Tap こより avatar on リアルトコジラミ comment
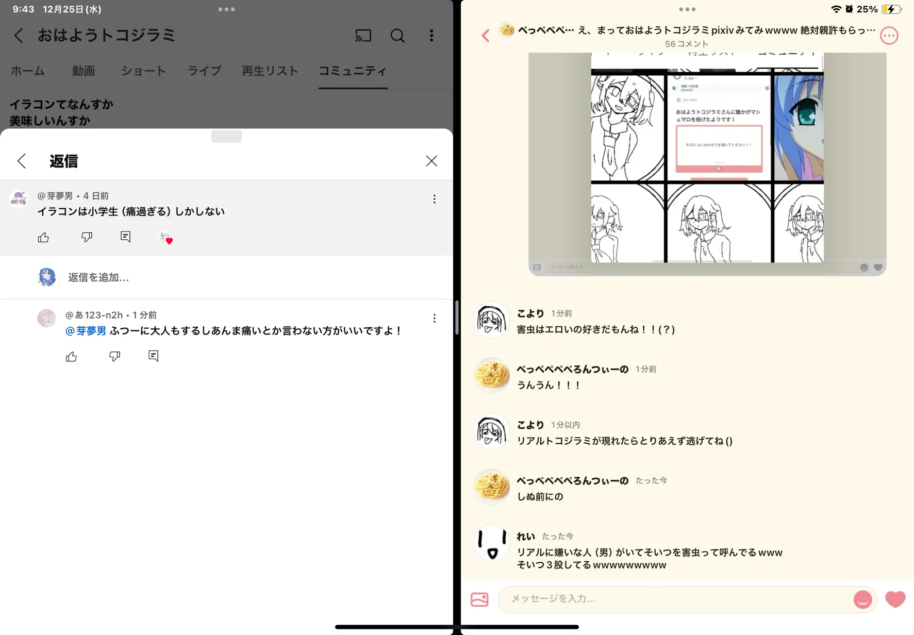This screenshot has height=635, width=914. click(x=491, y=431)
